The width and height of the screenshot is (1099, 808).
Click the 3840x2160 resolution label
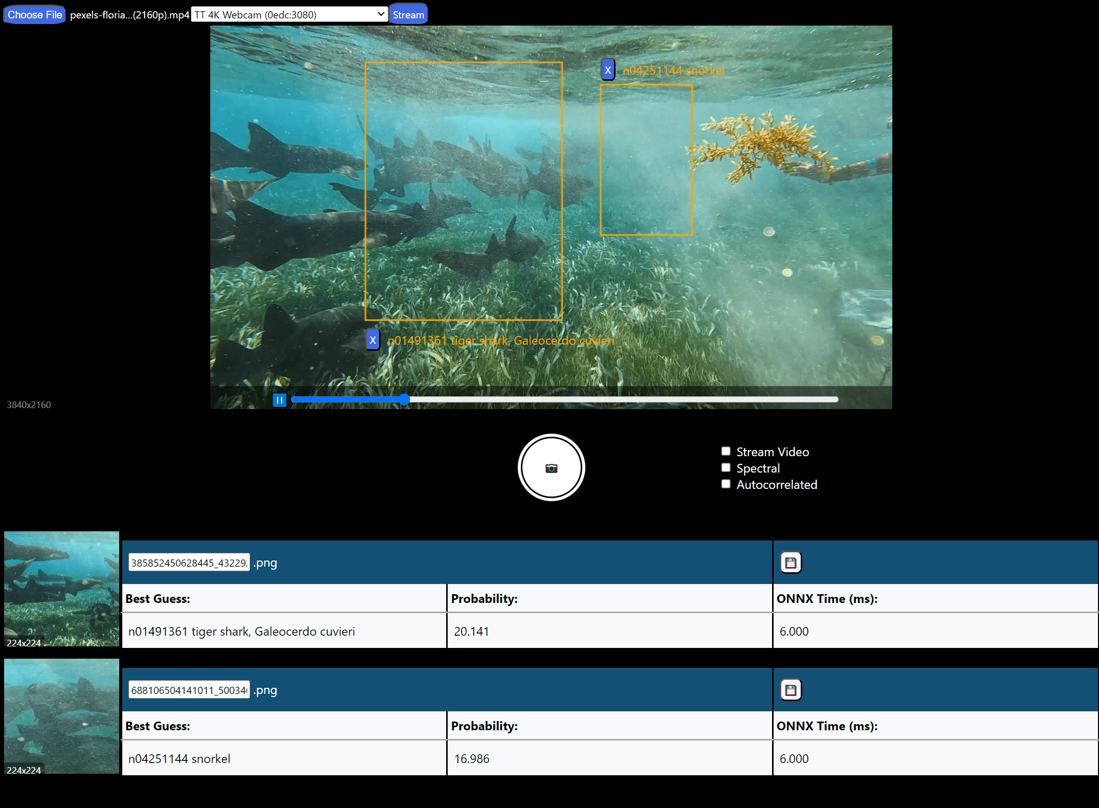pyautogui.click(x=28, y=405)
